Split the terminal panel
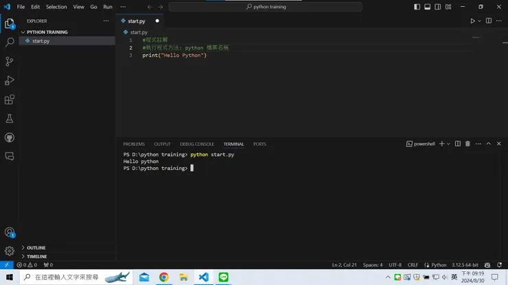Image resolution: width=508 pixels, height=285 pixels. tap(457, 144)
